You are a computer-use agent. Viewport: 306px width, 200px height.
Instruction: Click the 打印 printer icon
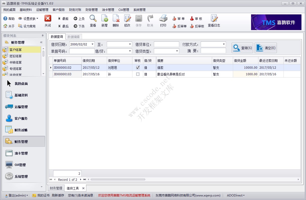pos(163,18)
